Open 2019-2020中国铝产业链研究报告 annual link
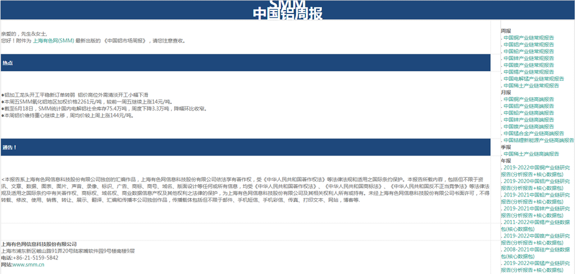 click(535, 185)
